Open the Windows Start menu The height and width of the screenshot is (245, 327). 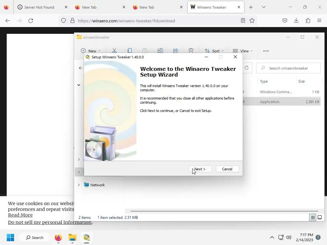point(11,237)
